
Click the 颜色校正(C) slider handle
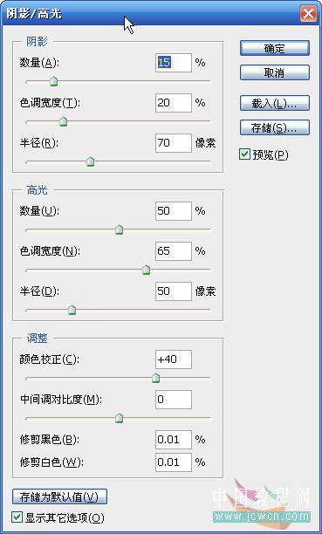tap(155, 378)
